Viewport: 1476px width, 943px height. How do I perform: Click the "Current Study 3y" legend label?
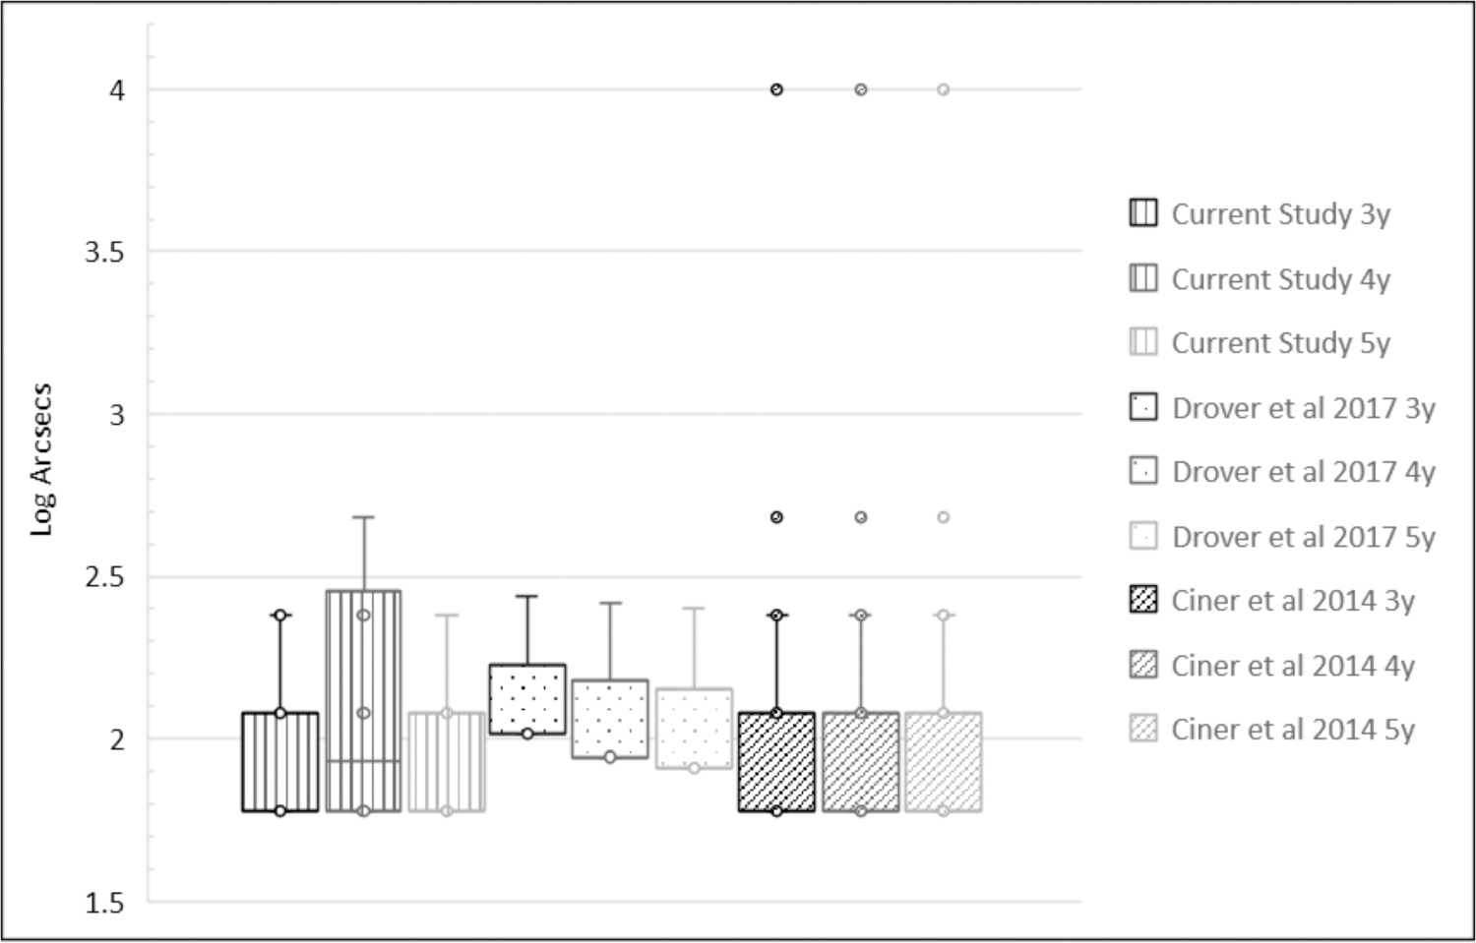(1280, 214)
